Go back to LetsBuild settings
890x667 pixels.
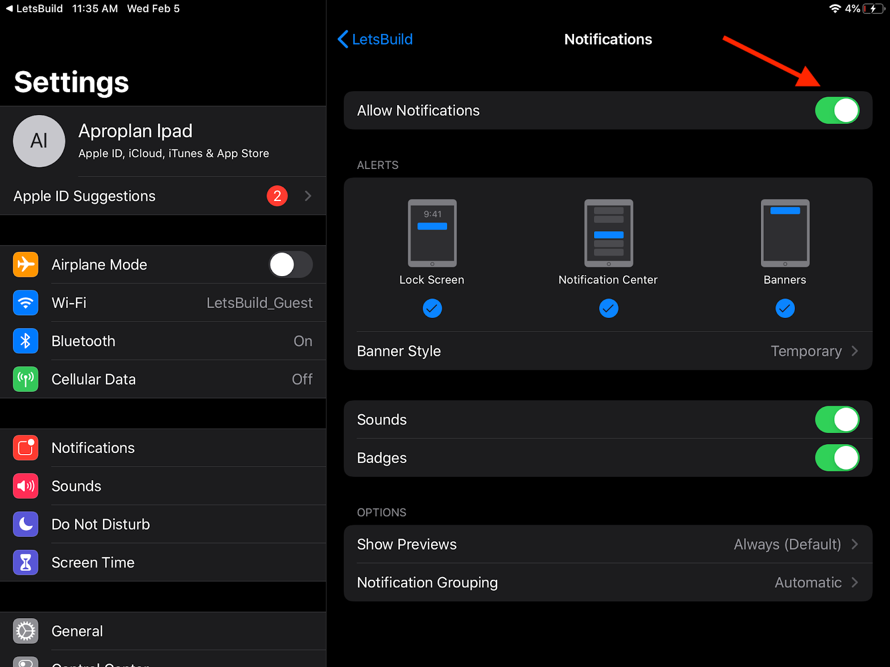click(375, 39)
